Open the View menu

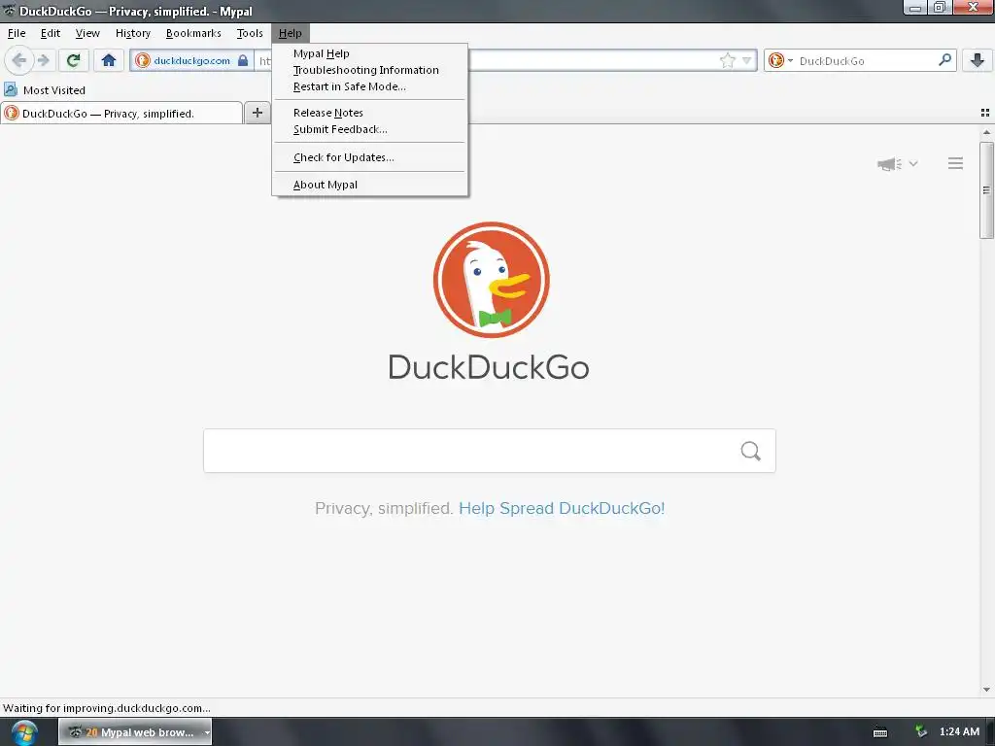[87, 33]
